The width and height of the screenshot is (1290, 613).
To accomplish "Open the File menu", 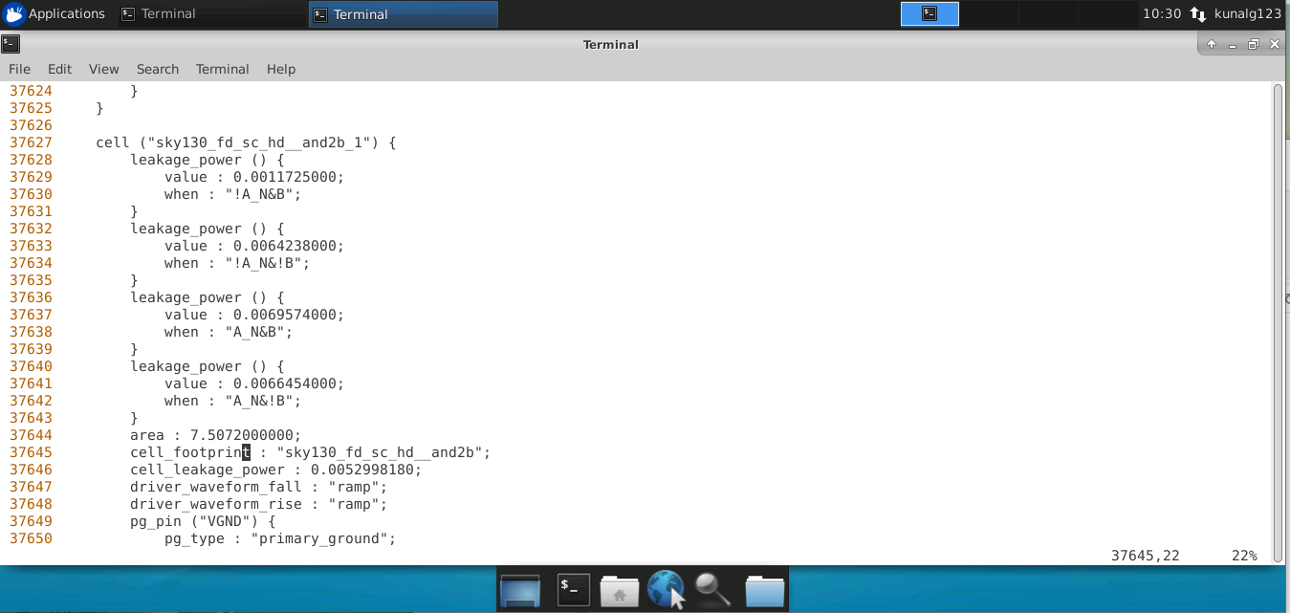I will [x=19, y=69].
